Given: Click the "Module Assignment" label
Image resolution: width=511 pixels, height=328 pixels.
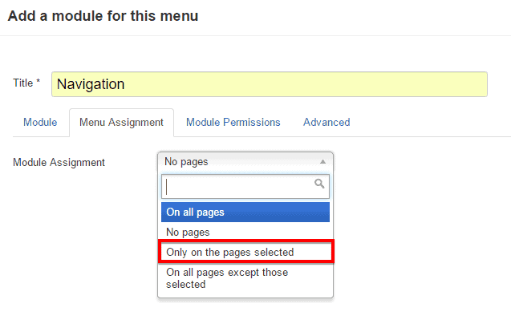Looking at the screenshot, I should (59, 163).
